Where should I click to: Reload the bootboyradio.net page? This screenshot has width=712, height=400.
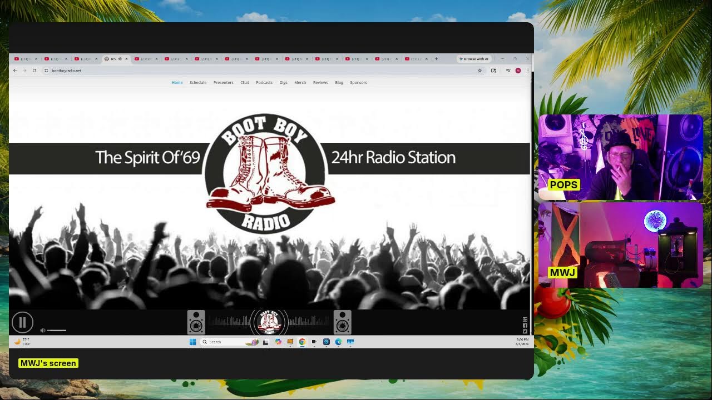(34, 71)
